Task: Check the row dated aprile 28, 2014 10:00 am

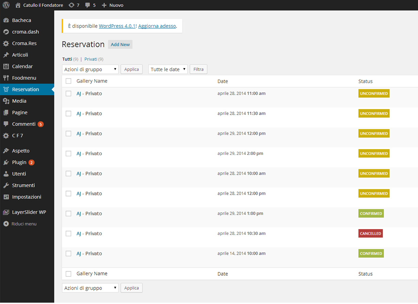Action: (x=68, y=174)
